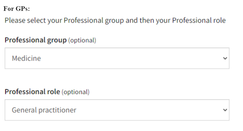Click empty middle area of Medicine select box
Viewport: 243px width, 131px height.
(128, 58)
